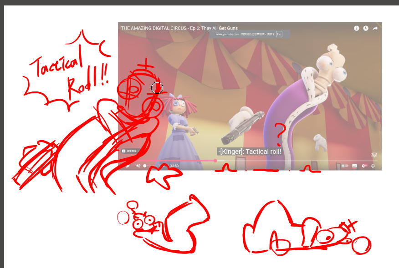399x268 pixels.
Task: Click the Esc key hint in fullscreen notice
Action: pos(279,34)
